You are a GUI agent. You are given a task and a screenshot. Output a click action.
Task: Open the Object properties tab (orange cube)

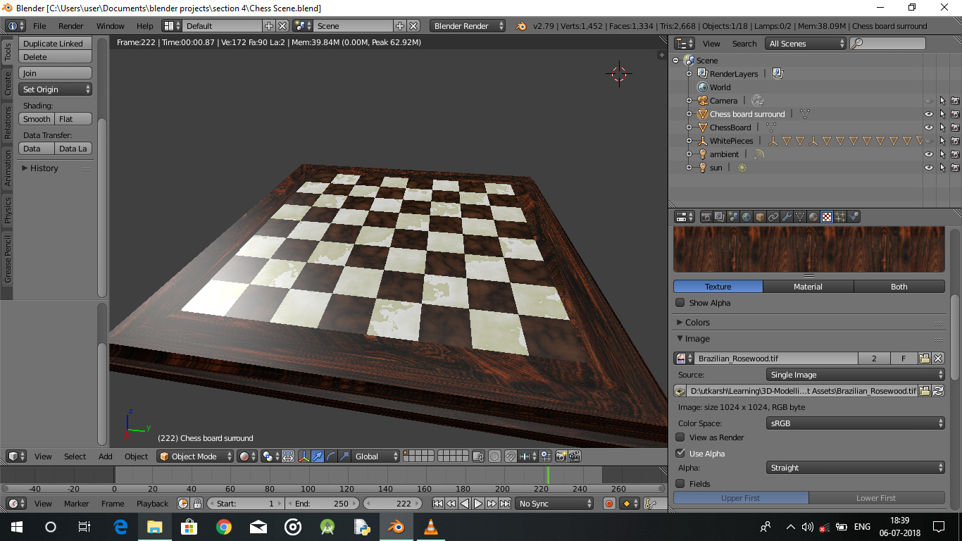(x=759, y=217)
